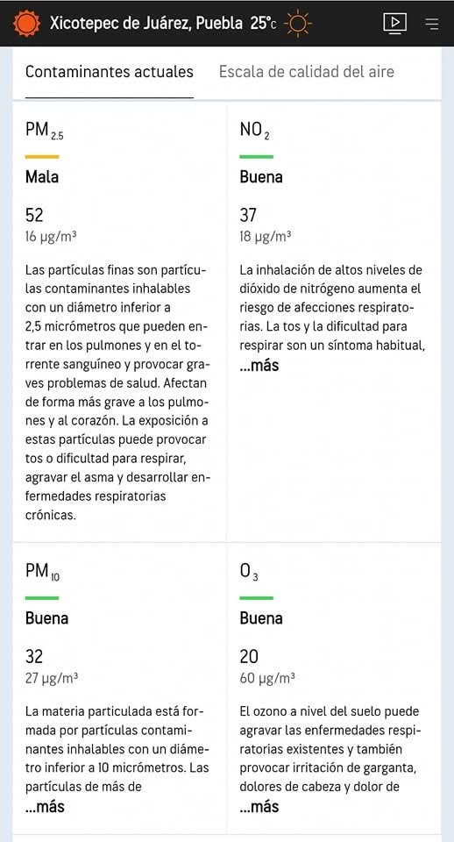Click the 25°c temperature reading

tap(263, 24)
